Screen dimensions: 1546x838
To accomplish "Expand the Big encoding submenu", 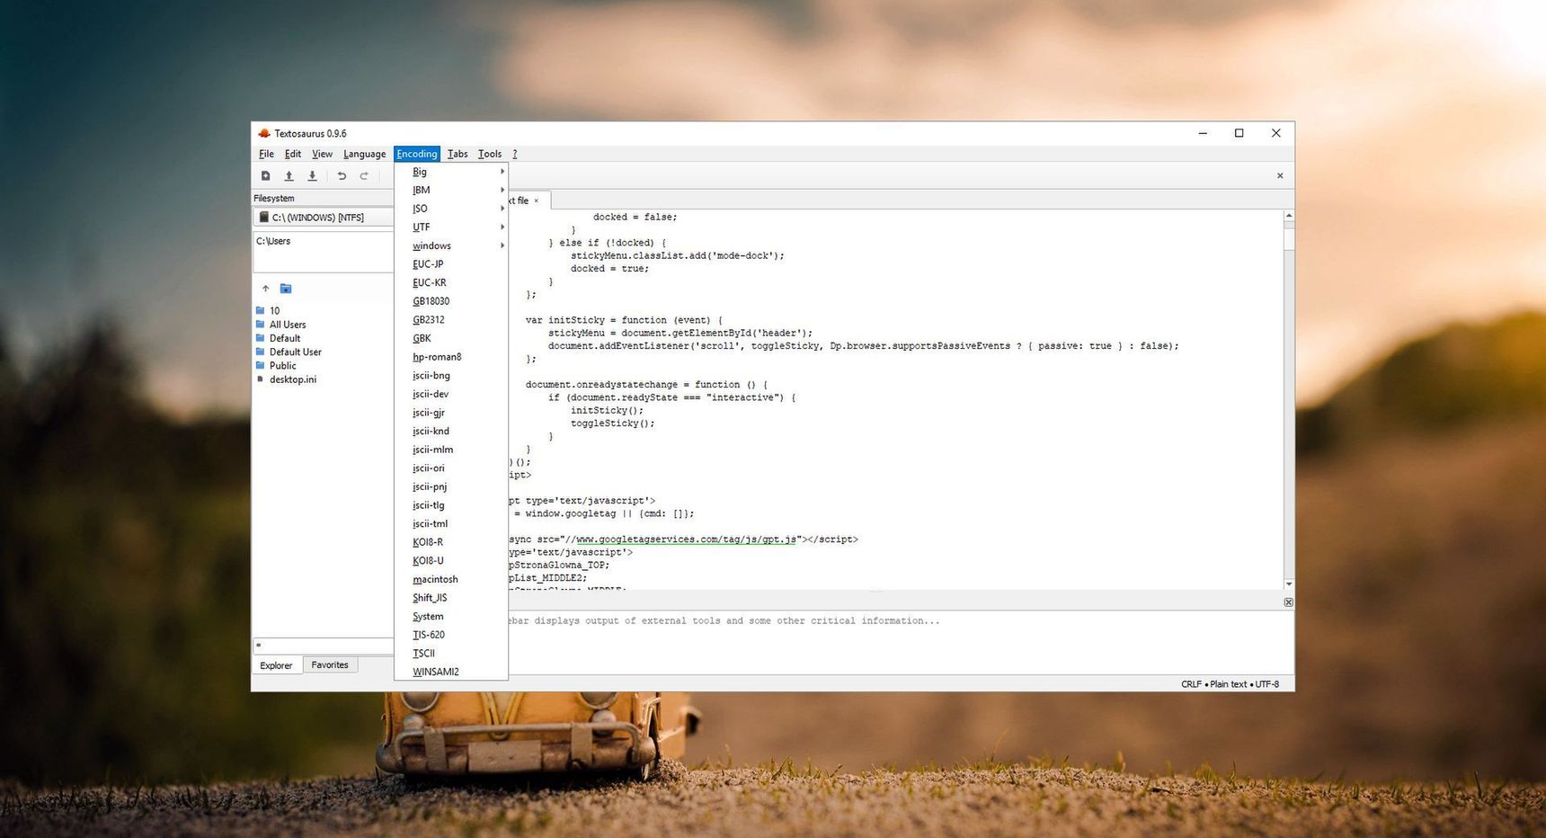I will 451,172.
